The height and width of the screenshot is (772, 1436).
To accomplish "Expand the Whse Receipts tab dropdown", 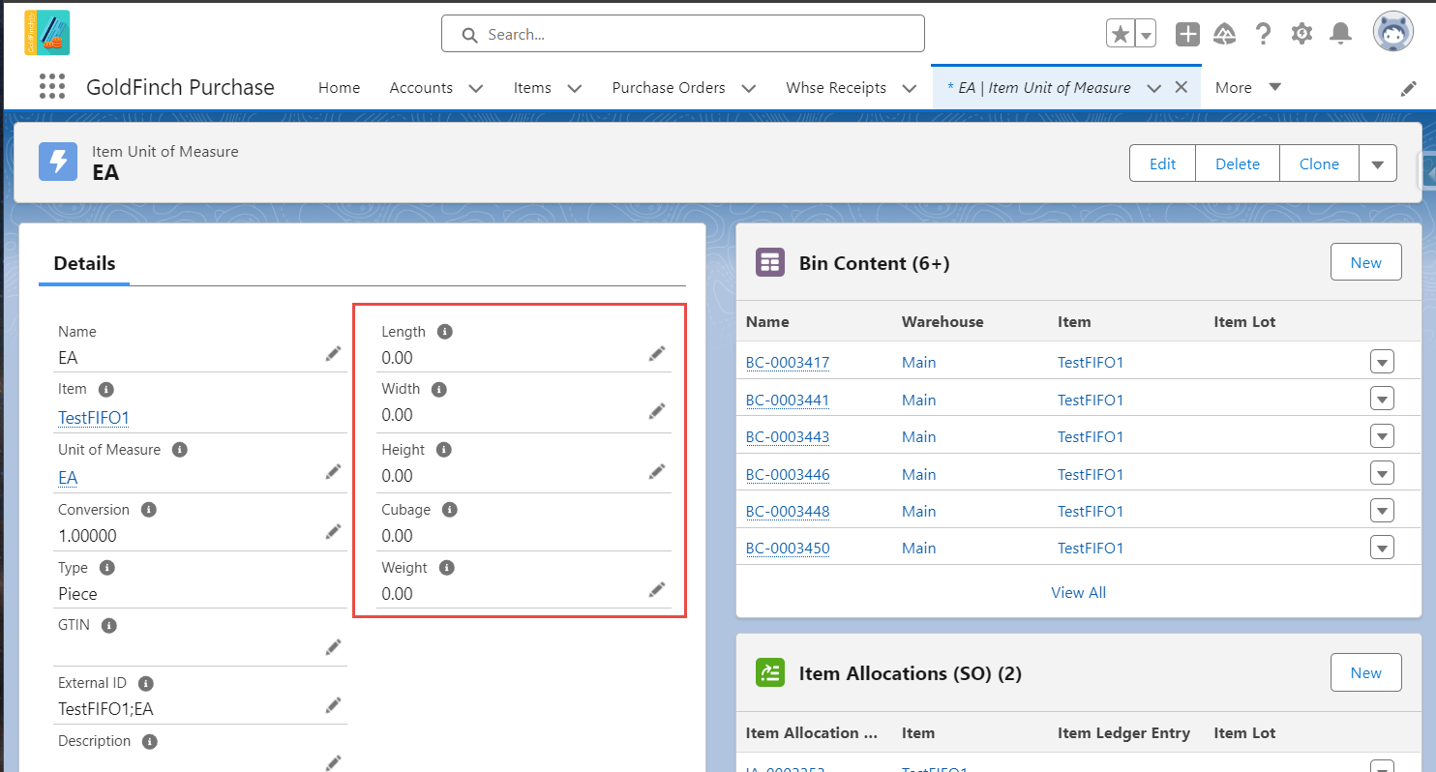I will coord(910,88).
